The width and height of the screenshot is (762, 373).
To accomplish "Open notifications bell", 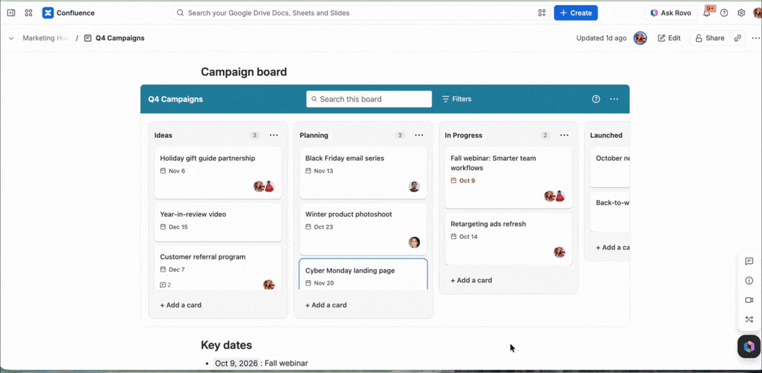I will pyautogui.click(x=707, y=13).
